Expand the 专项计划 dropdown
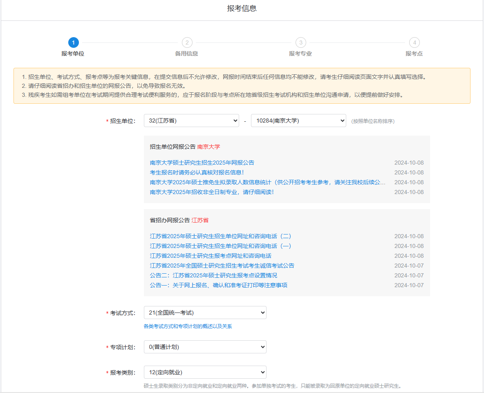Image resolution: width=484 pixels, height=393 pixels. pyautogui.click(x=205, y=347)
